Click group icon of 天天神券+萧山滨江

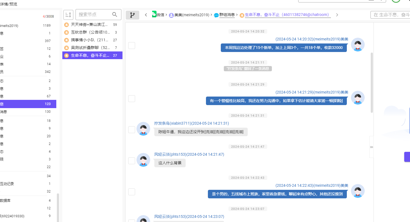(x=66, y=25)
